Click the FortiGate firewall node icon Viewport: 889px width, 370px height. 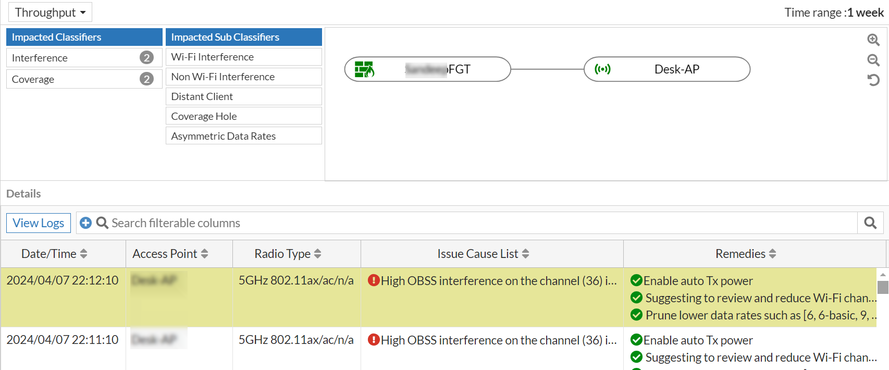coord(364,69)
